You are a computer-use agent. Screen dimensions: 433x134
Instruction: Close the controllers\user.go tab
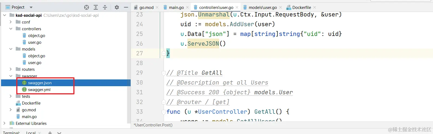tap(237, 8)
